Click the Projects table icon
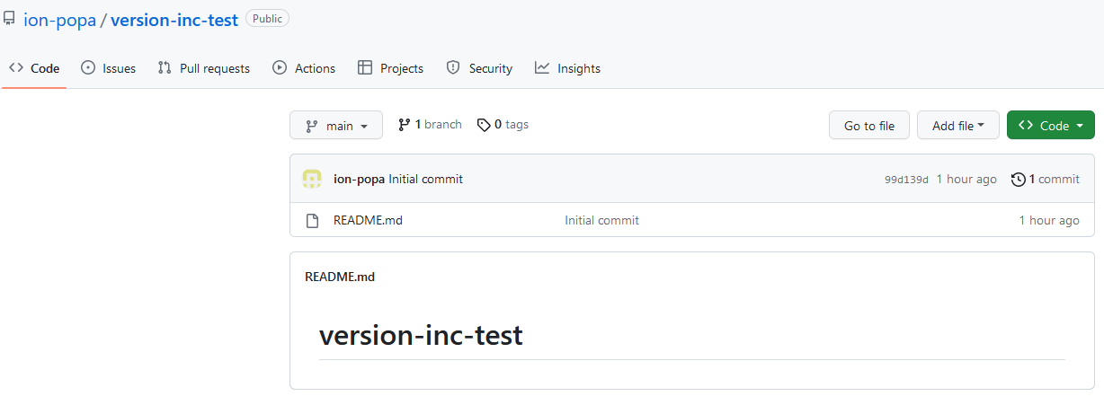The width and height of the screenshot is (1104, 405). click(365, 67)
